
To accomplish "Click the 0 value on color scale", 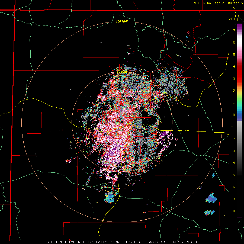I will [234, 115].
